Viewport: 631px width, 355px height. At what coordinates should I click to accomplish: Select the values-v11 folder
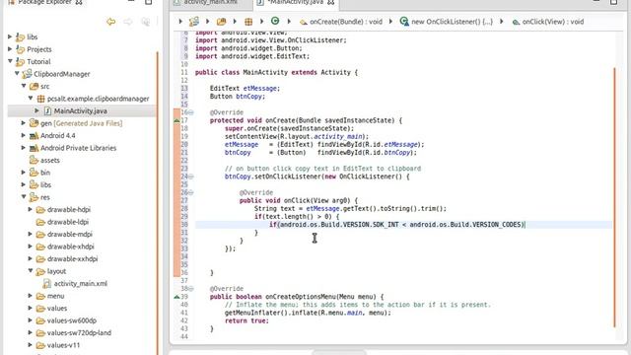point(63,345)
